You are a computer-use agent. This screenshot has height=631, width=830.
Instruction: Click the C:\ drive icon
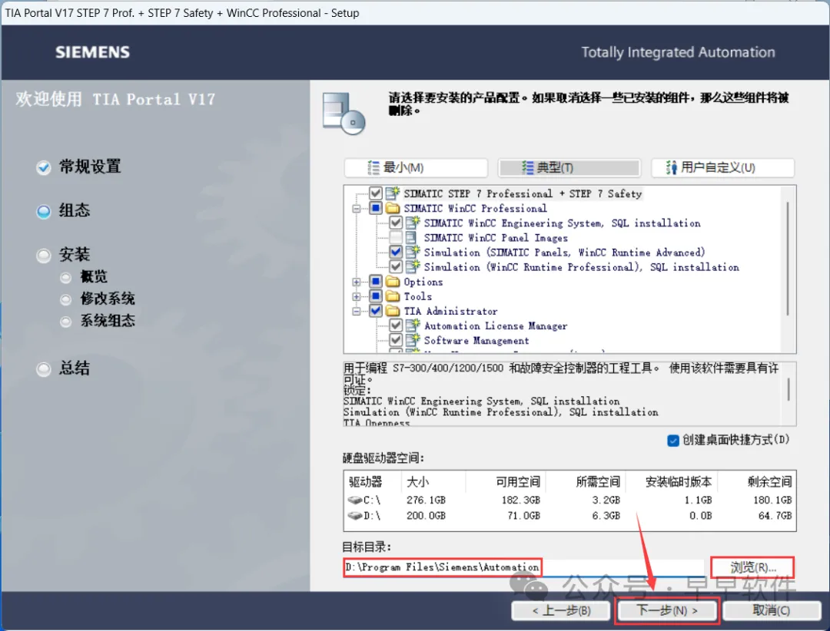(x=354, y=500)
